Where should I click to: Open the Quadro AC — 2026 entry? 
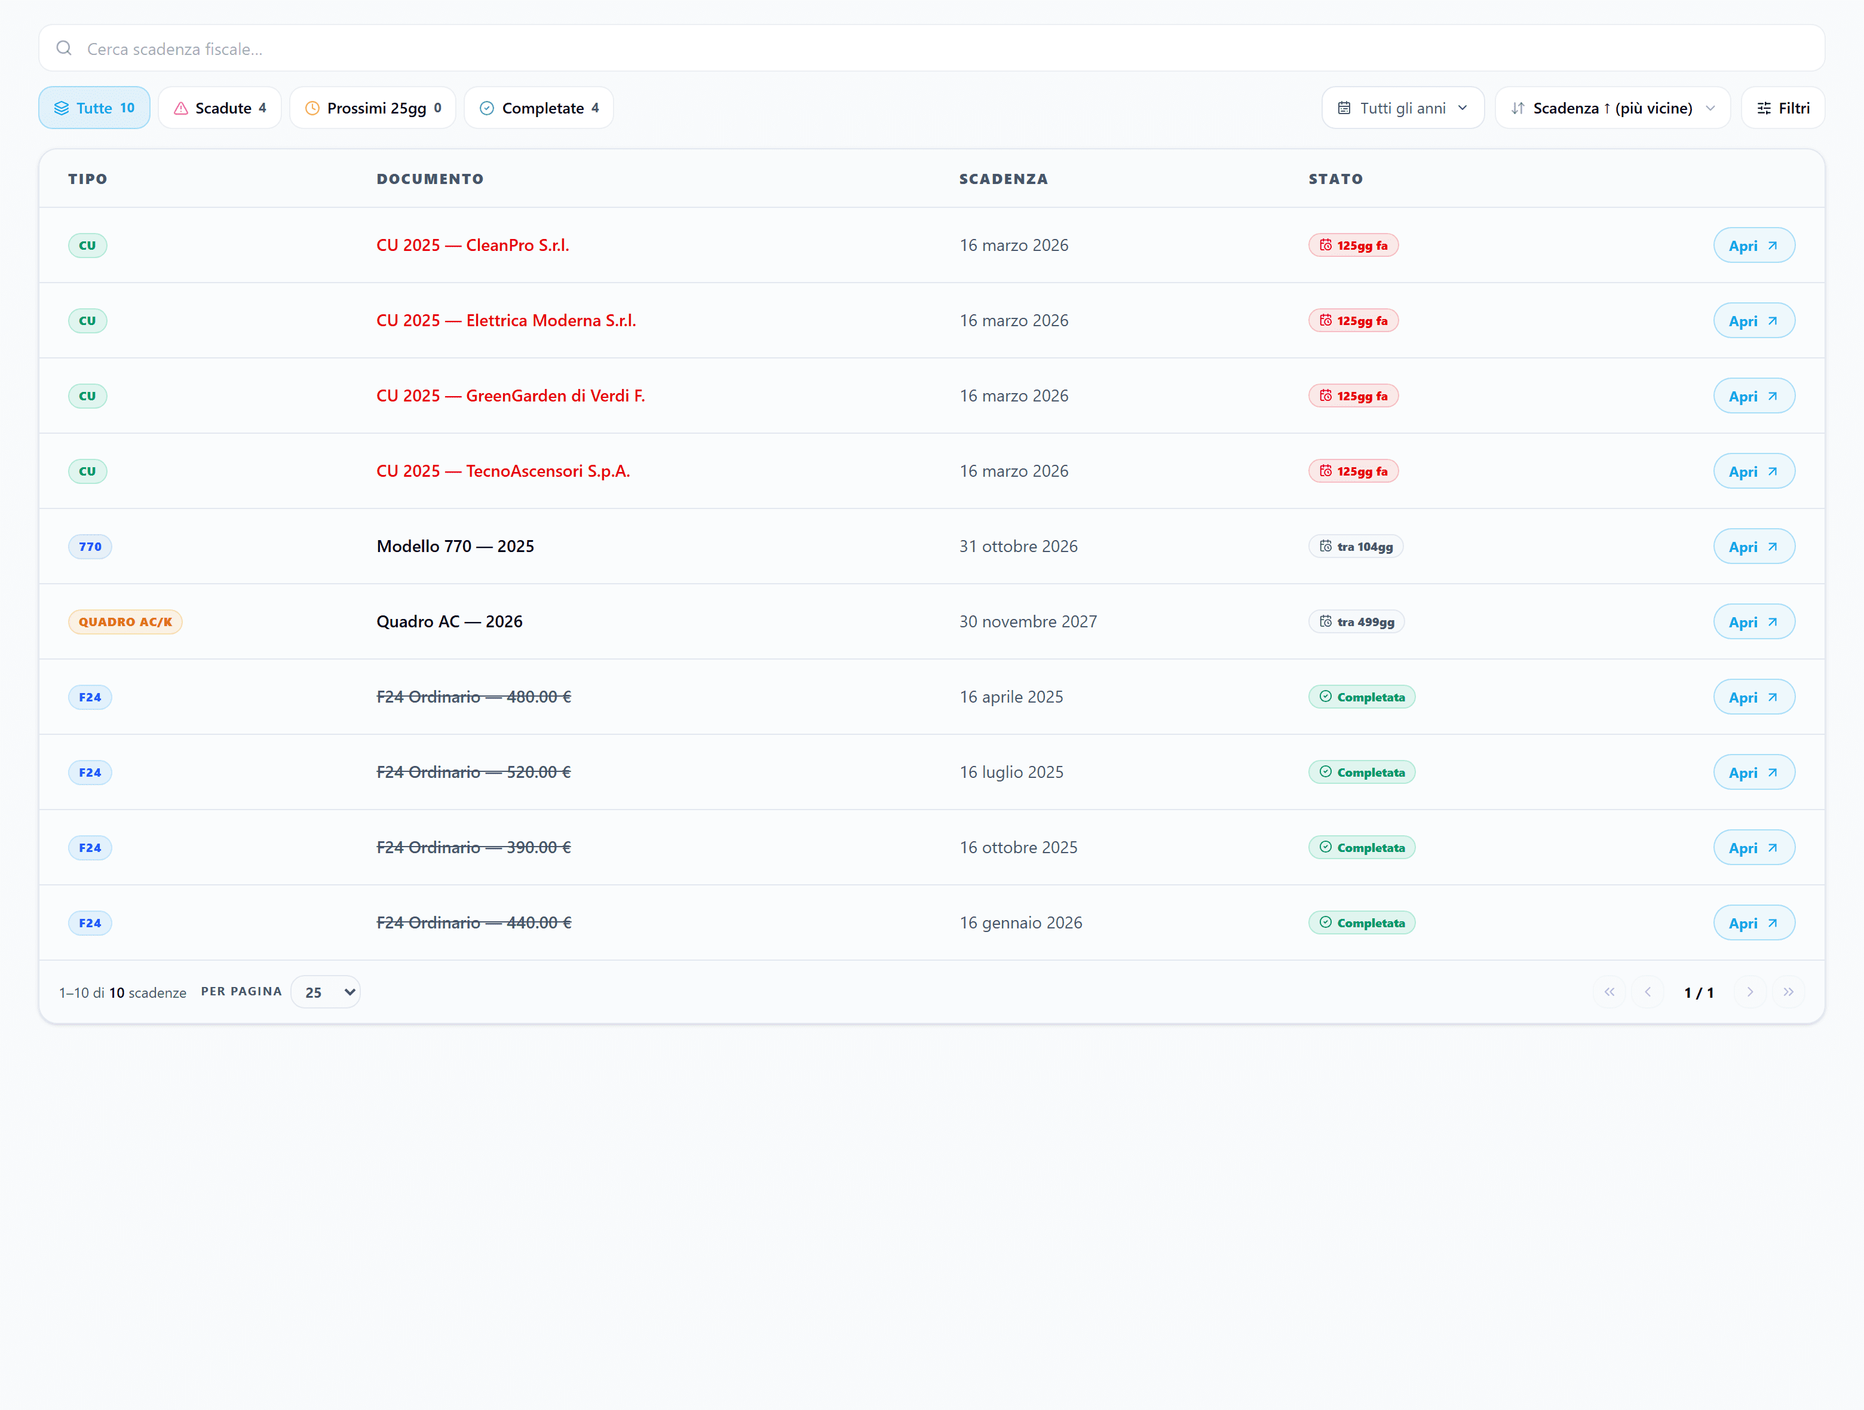tap(1753, 622)
